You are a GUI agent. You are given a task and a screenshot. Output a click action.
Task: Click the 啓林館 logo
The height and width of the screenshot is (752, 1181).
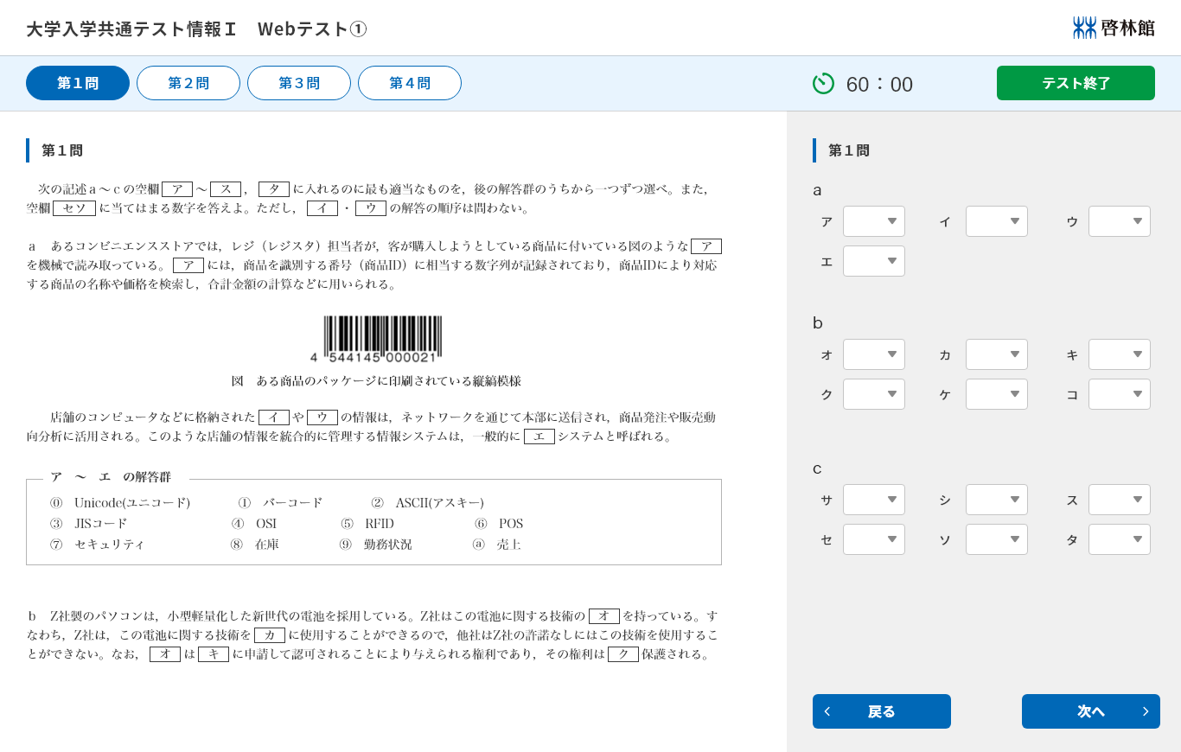[x=1114, y=27]
